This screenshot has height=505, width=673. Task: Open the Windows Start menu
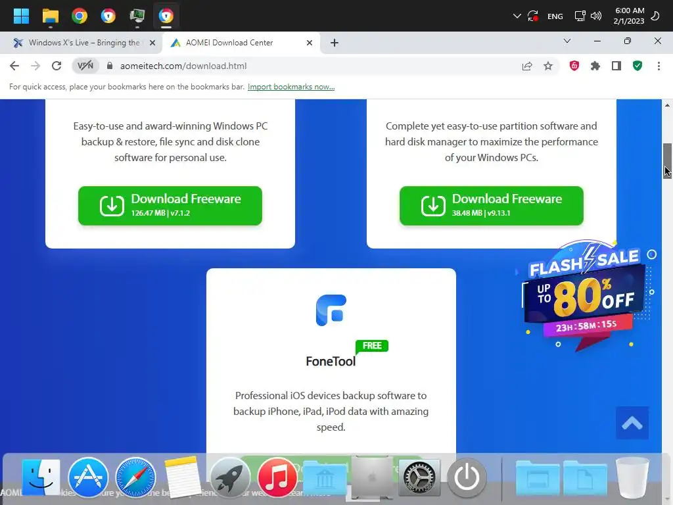[x=21, y=16]
